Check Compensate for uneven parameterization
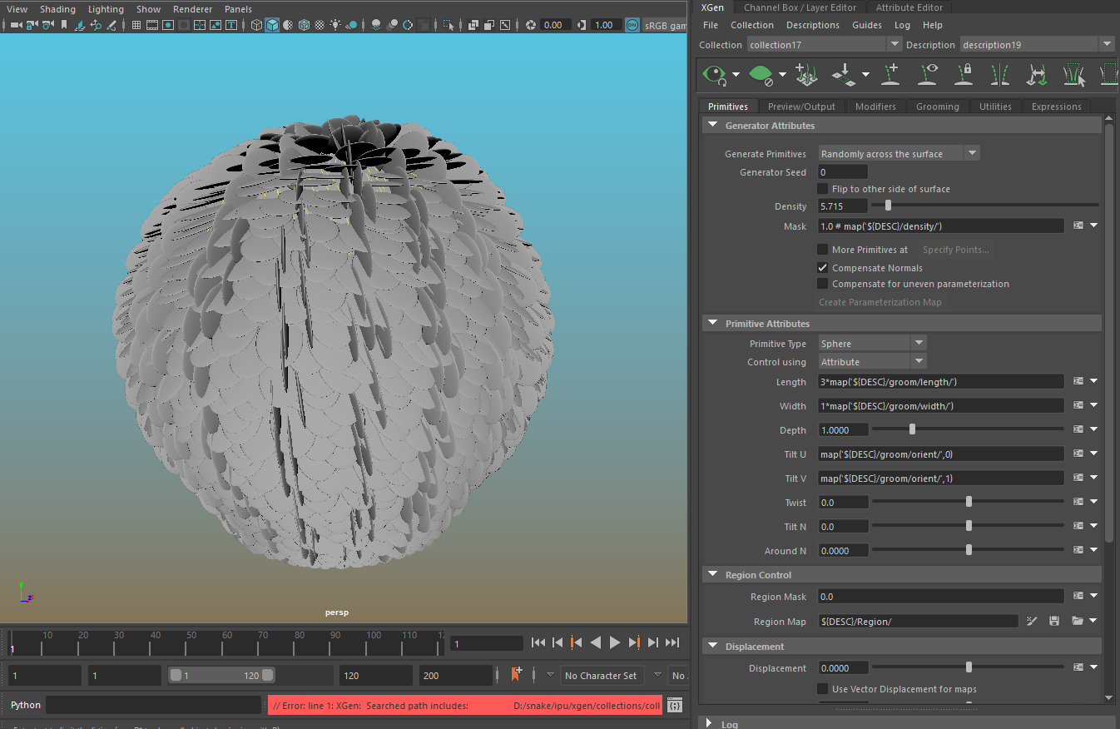1120x729 pixels. [823, 284]
